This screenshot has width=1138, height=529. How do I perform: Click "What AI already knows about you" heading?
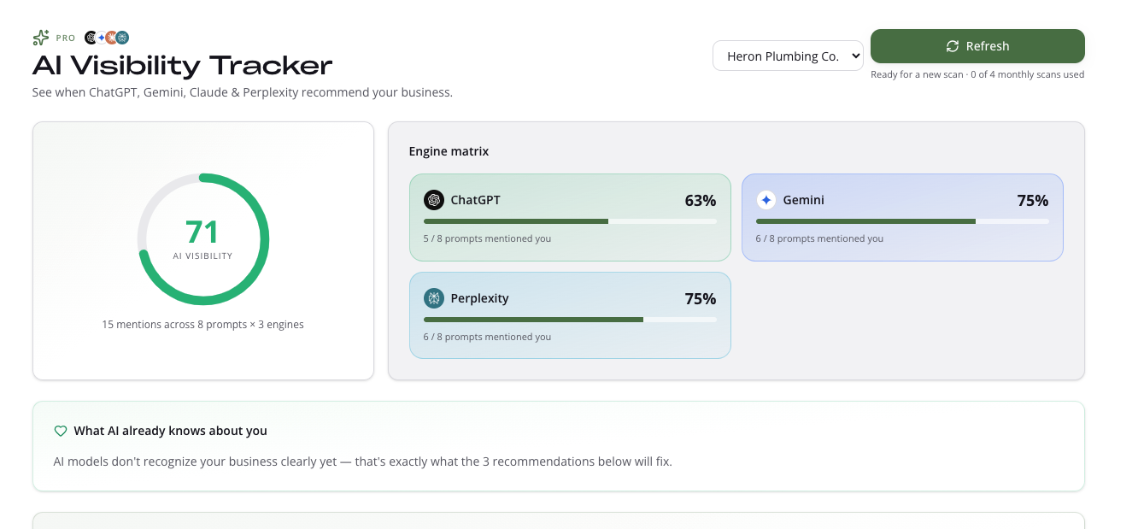(x=171, y=431)
